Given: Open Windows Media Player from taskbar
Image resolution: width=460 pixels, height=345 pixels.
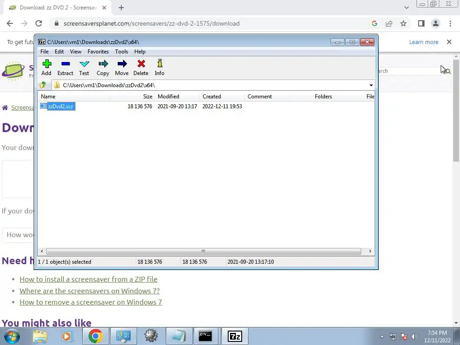Looking at the screenshot, I should tap(67, 336).
